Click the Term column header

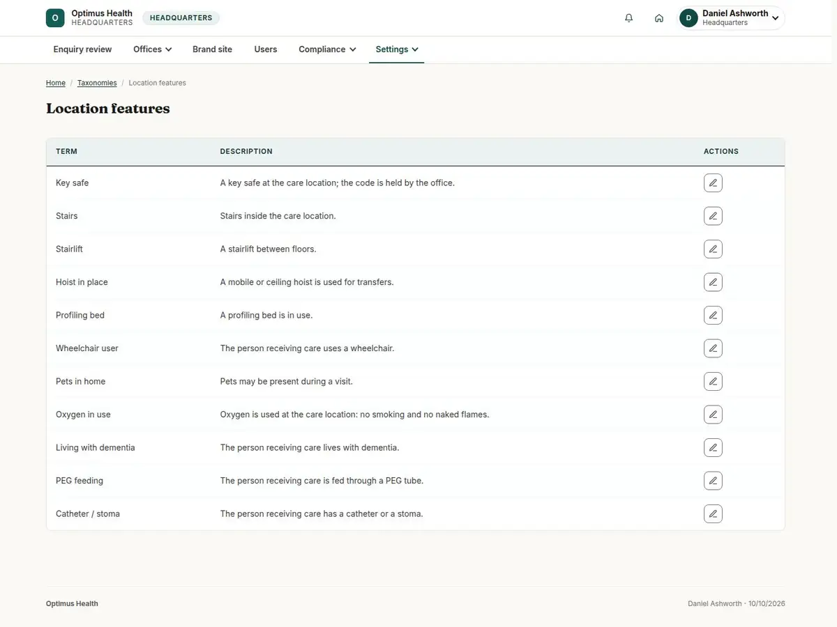66,151
